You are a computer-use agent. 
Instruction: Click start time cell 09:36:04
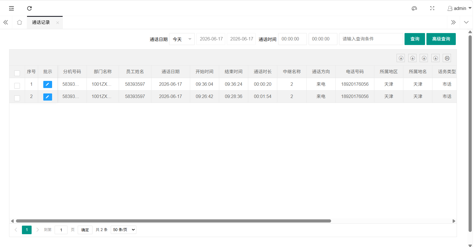204,84
